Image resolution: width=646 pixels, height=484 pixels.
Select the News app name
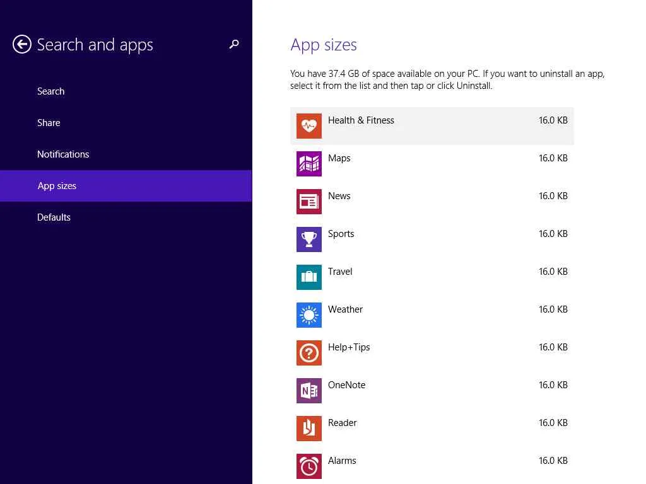[x=339, y=196]
